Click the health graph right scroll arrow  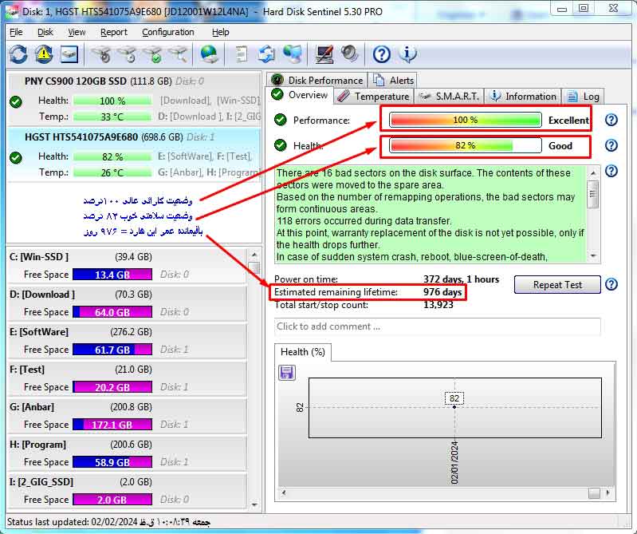[608, 493]
